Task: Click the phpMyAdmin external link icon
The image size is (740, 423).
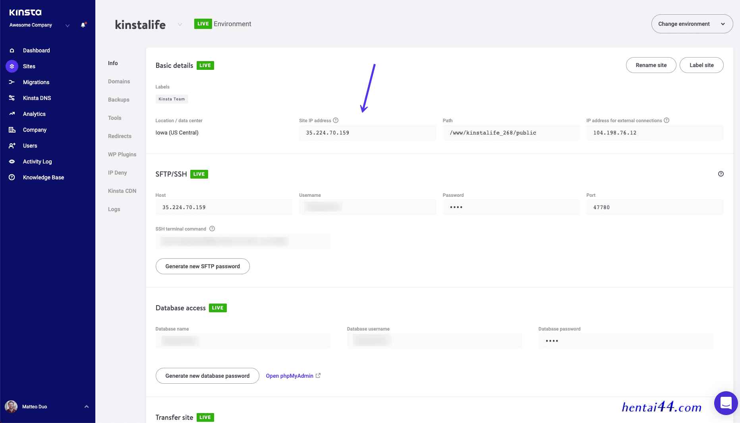Action: [x=318, y=375]
